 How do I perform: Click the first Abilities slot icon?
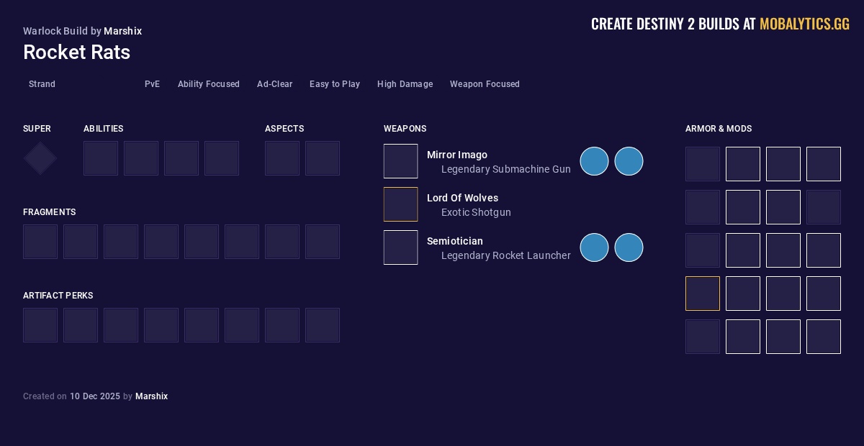tap(101, 158)
